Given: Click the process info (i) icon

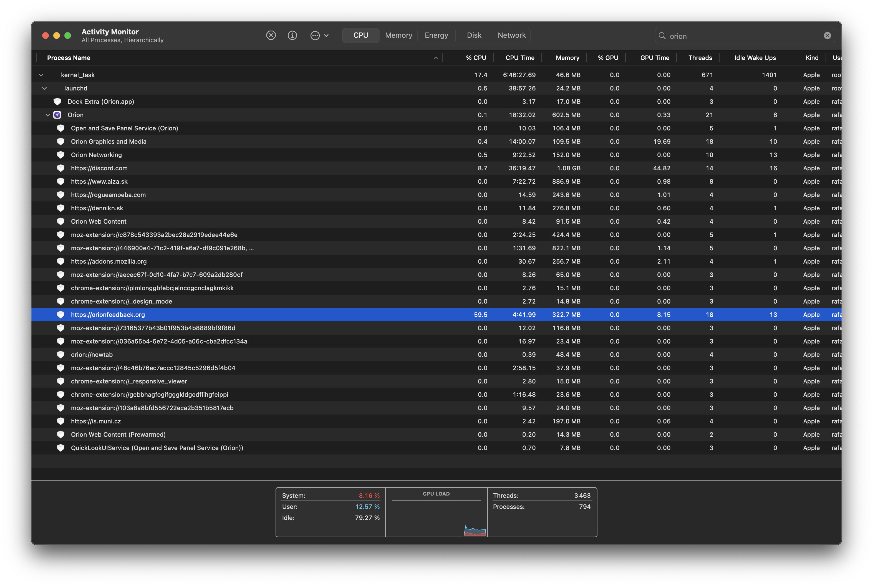Looking at the screenshot, I should (292, 36).
